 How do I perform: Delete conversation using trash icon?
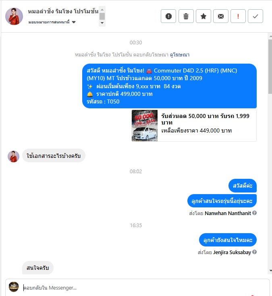186,16
